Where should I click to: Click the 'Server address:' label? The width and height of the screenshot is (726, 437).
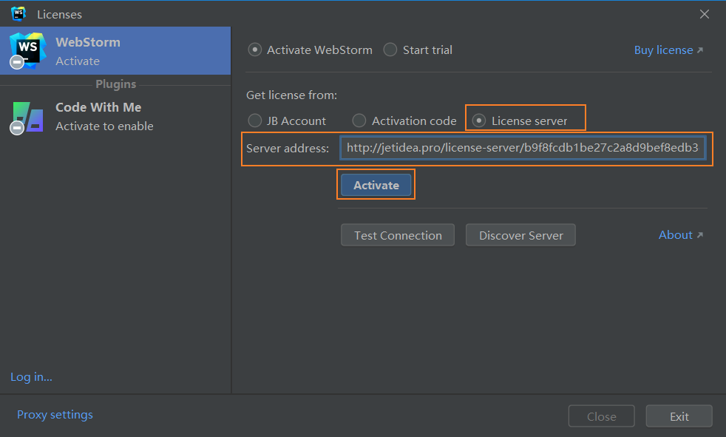tap(288, 148)
